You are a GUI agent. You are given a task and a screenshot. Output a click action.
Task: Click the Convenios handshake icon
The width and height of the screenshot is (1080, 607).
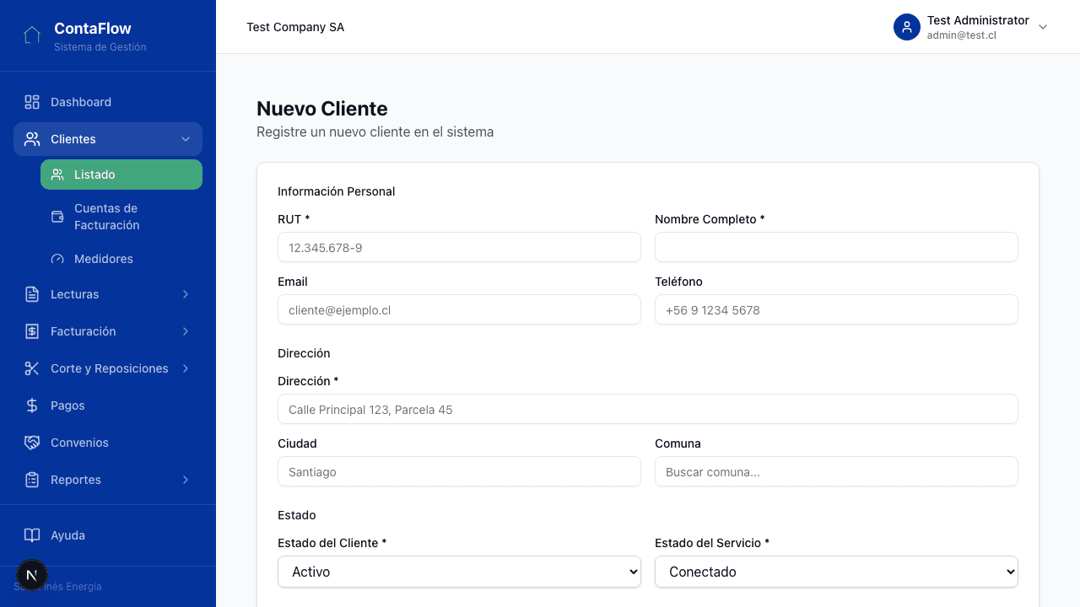point(32,443)
